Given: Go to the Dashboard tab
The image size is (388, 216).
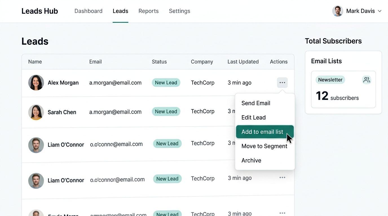Looking at the screenshot, I should (88, 11).
